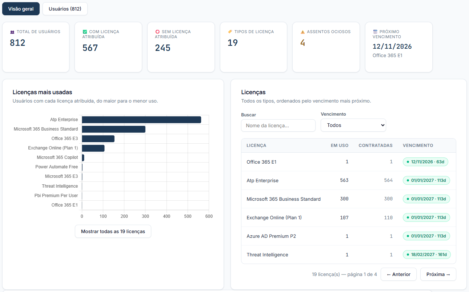Screen dimensions: 469x292
Task: Switch to the Visão geral tab
Action: (21, 9)
